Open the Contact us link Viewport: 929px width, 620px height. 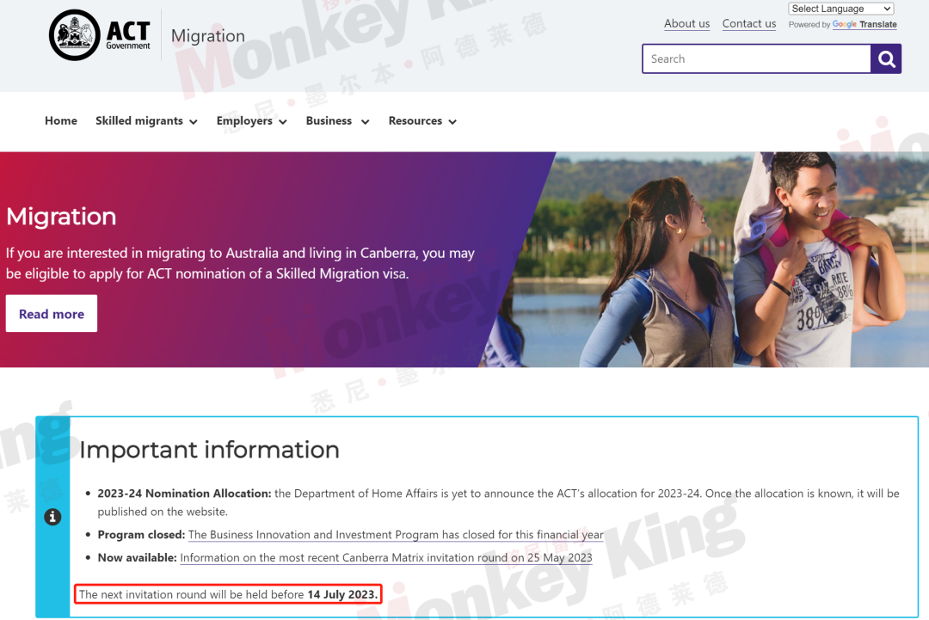coord(749,24)
